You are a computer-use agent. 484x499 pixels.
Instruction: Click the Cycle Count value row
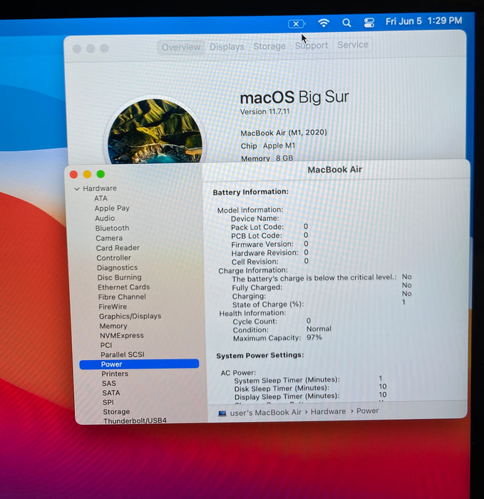coord(272,321)
